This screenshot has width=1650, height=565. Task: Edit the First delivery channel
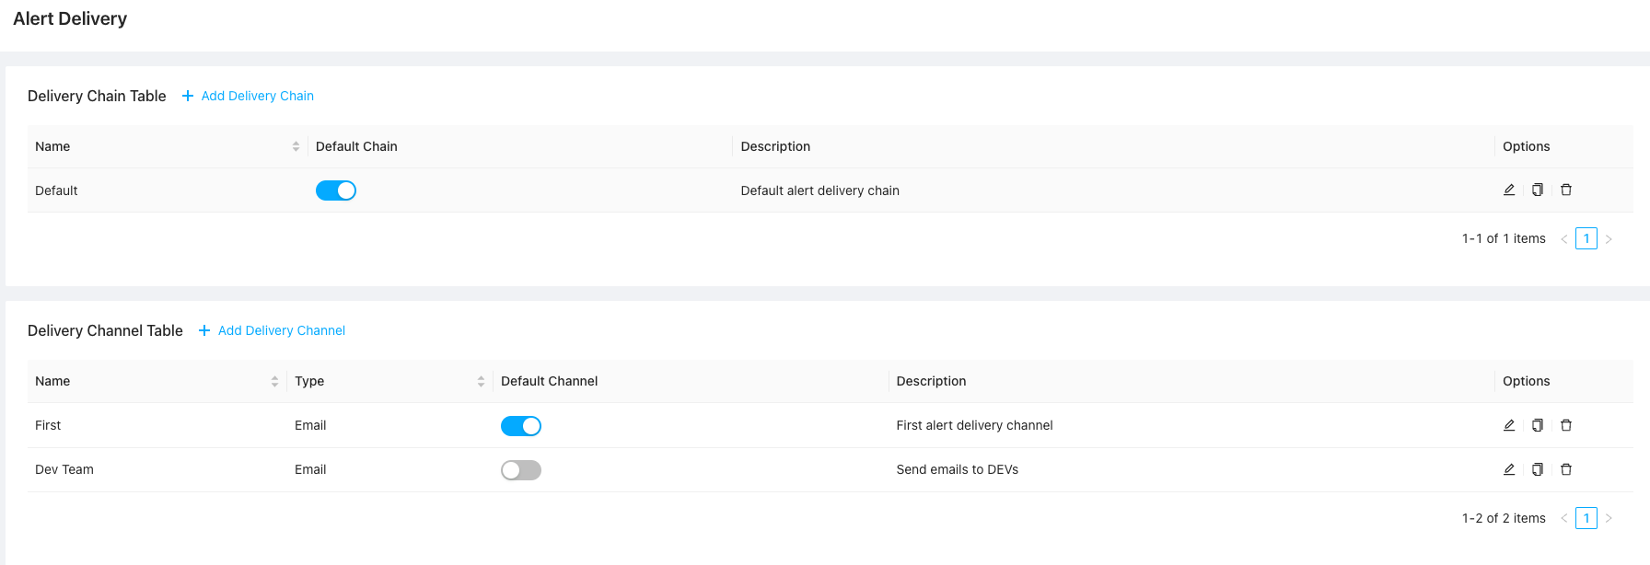point(1509,425)
